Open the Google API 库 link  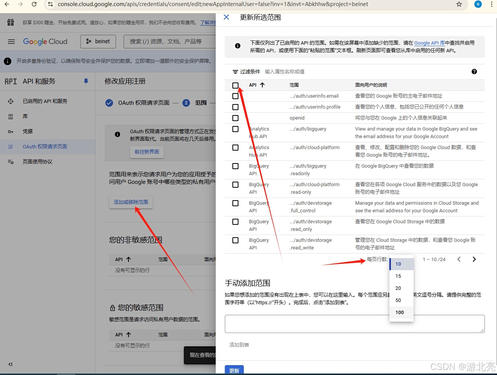coord(430,43)
